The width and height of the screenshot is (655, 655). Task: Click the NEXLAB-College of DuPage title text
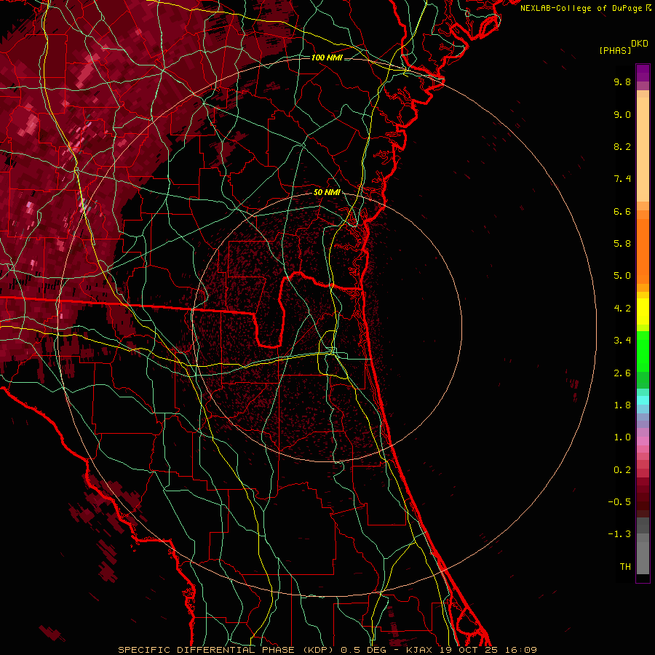pyautogui.click(x=581, y=8)
